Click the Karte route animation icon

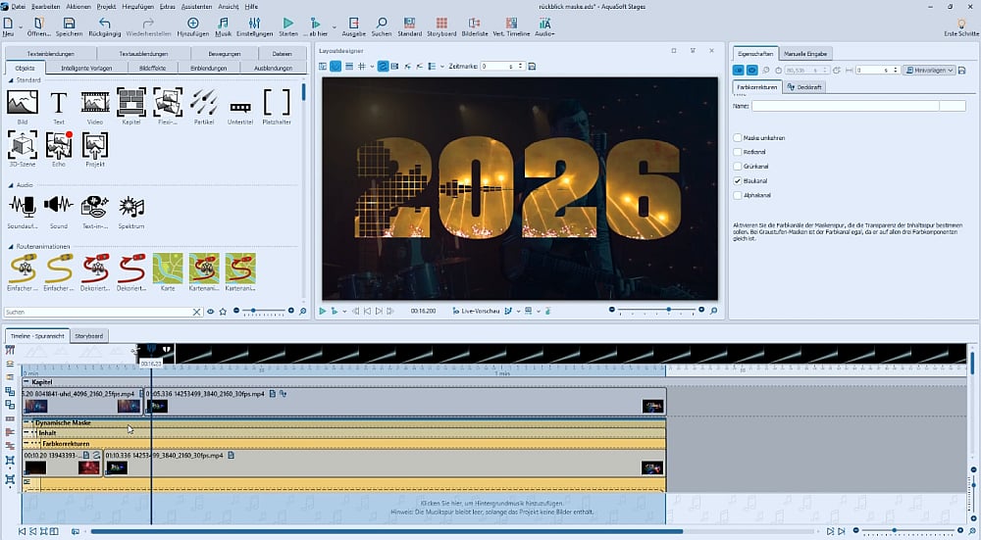168,268
